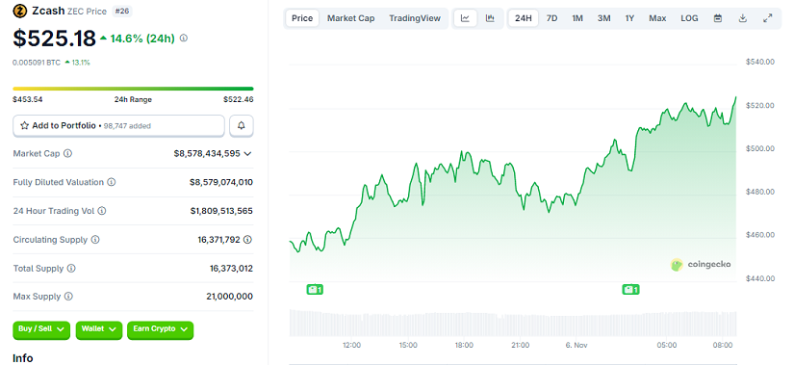This screenshot has width=794, height=365.
Task: Click the volume range navigator bar
Action: (513, 323)
